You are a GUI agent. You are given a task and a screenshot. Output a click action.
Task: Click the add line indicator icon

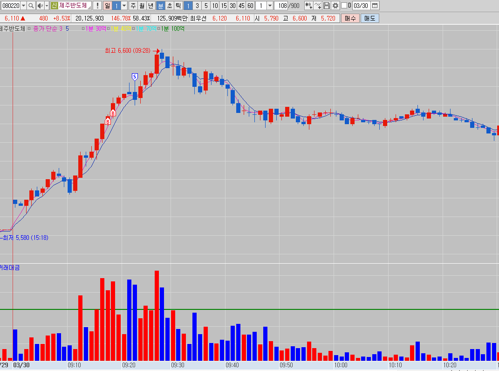[318, 6]
